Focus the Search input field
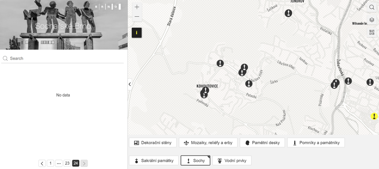This screenshot has width=379, height=169. [64, 58]
